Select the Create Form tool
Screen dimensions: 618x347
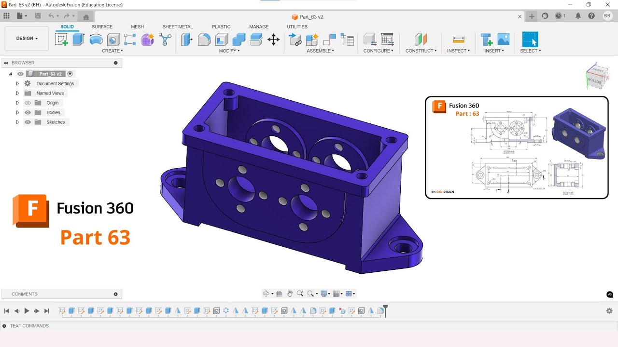click(148, 40)
